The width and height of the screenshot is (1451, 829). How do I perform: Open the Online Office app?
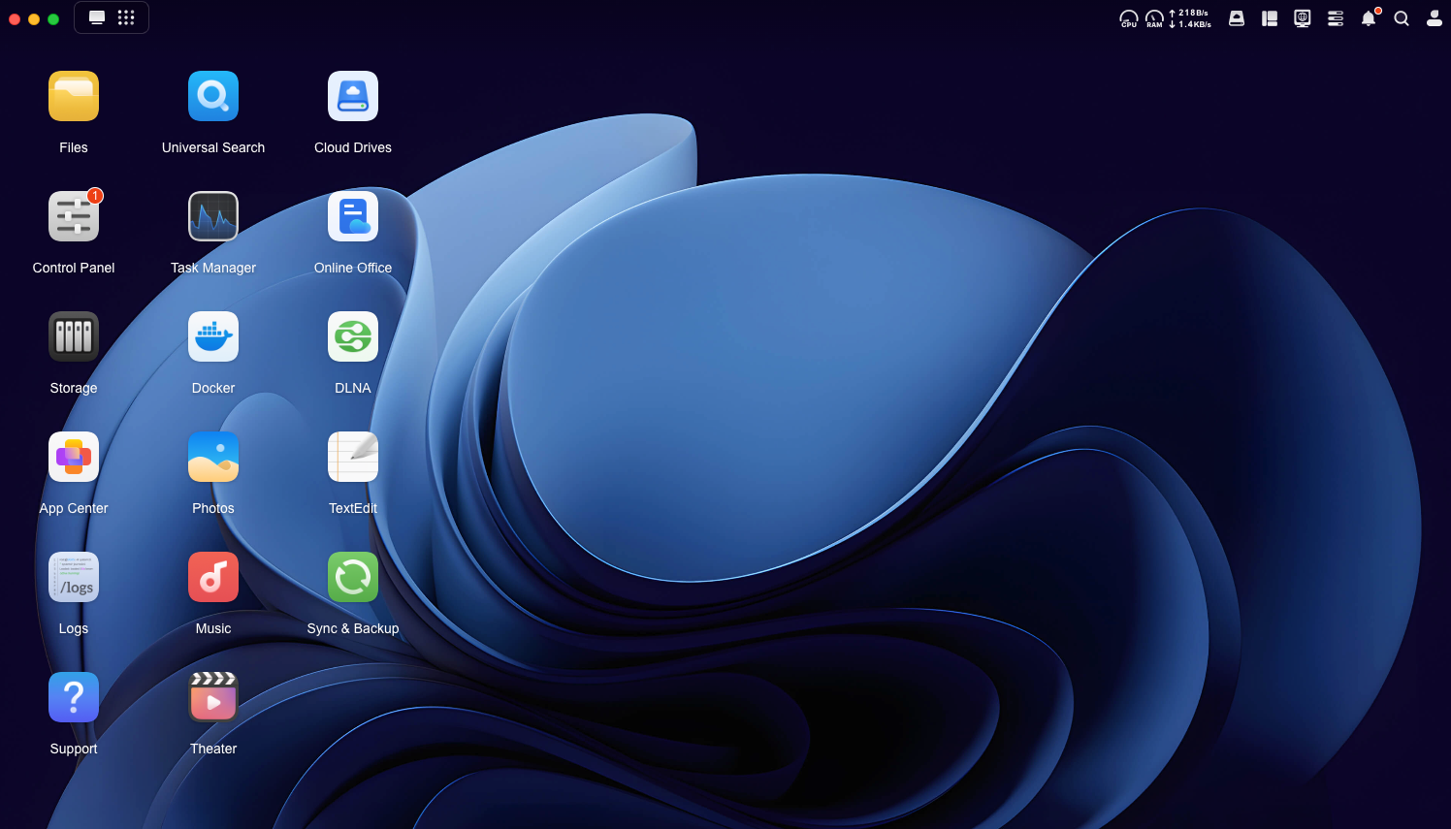(353, 217)
